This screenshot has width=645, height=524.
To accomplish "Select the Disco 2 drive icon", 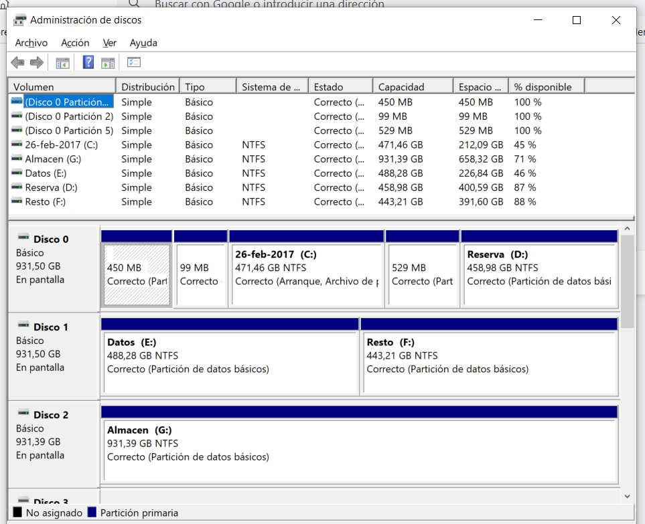I will coord(23,414).
